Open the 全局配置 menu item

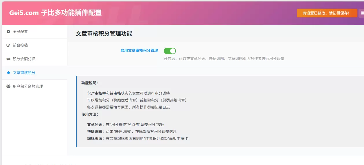[34, 32]
